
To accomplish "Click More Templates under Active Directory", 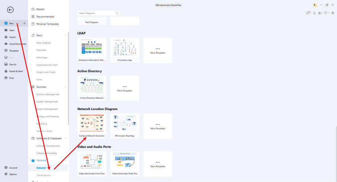I will click(x=125, y=88).
